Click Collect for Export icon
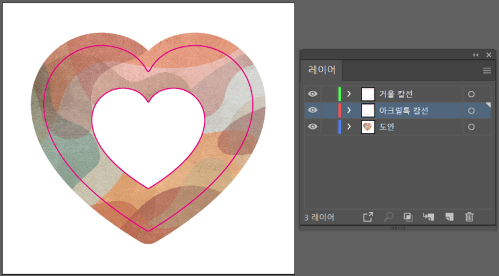This screenshot has width=499, height=276. pyautogui.click(x=368, y=217)
